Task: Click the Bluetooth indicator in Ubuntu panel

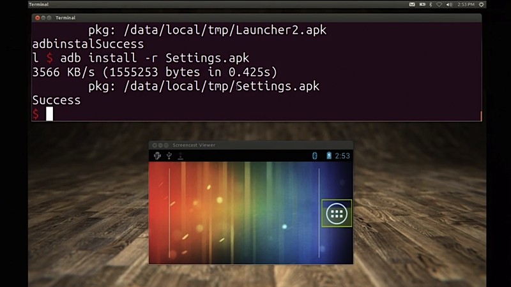Action: click(431, 4)
